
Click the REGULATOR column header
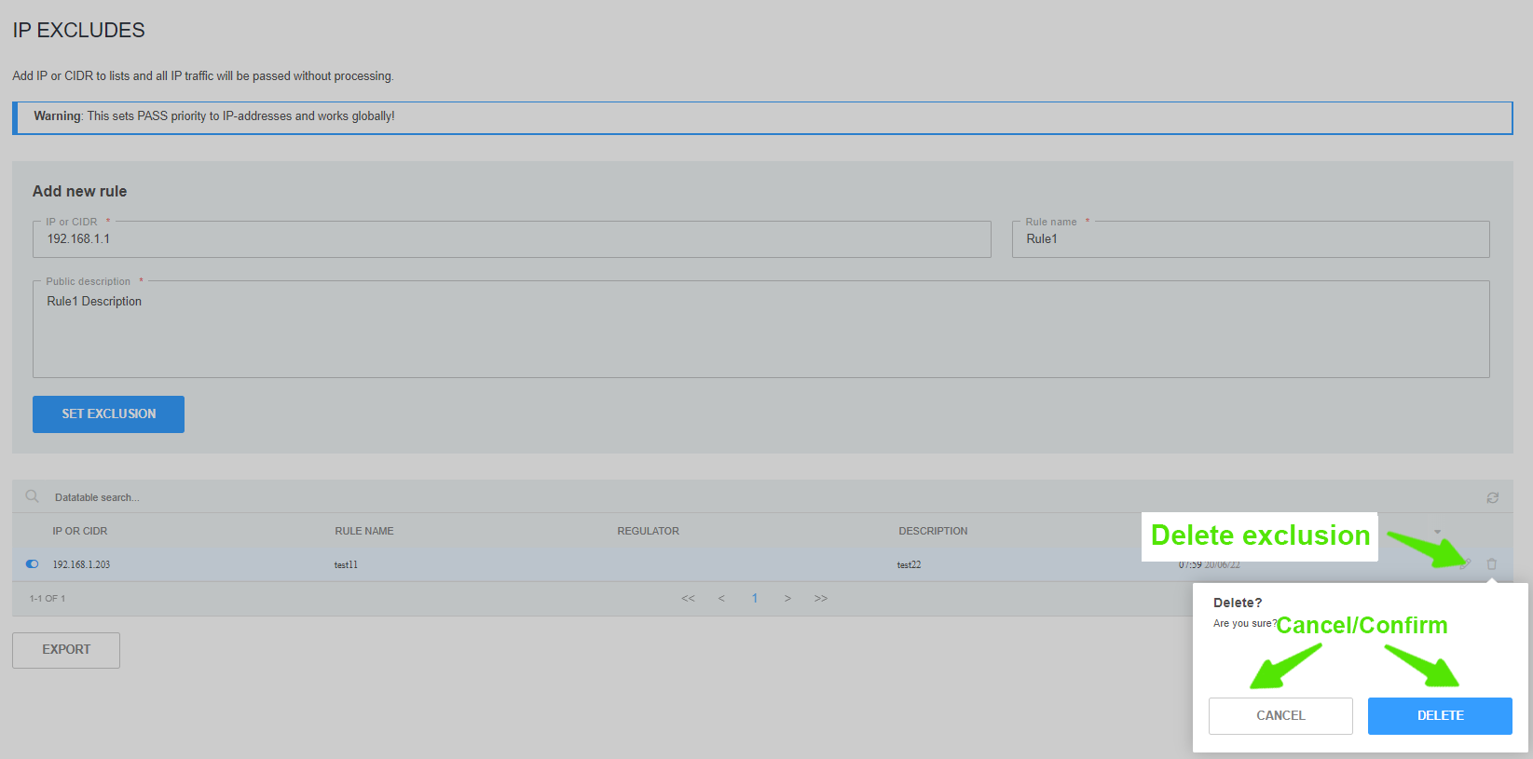[x=648, y=531]
